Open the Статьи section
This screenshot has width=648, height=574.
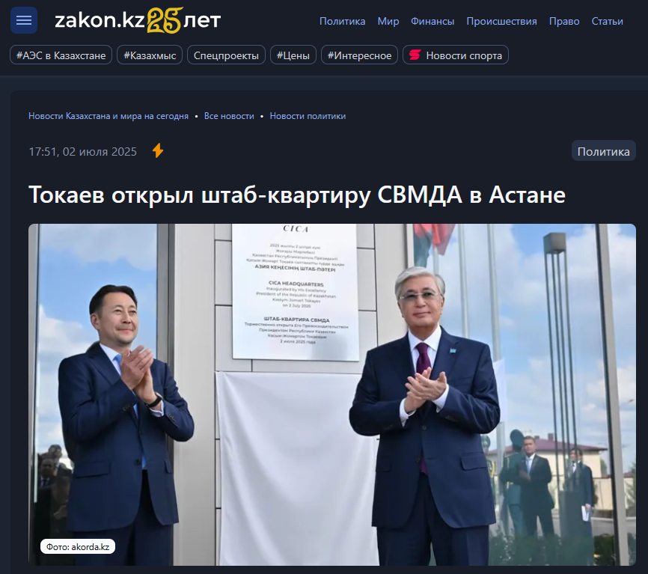point(607,21)
